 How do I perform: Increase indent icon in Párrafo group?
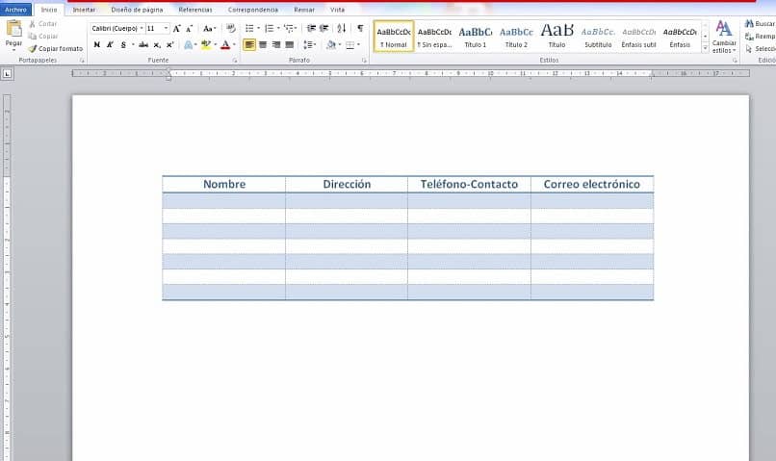[x=324, y=29]
